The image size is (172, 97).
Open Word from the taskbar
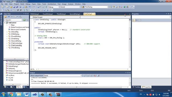27,95
